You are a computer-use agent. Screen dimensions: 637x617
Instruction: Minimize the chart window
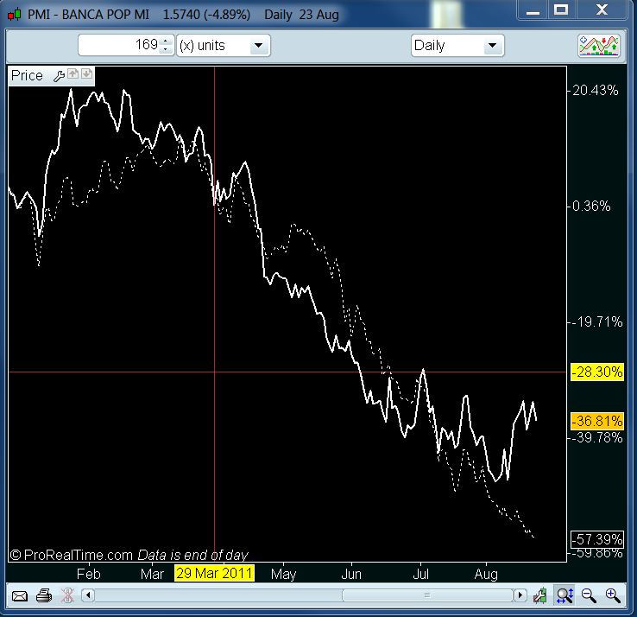tap(533, 10)
